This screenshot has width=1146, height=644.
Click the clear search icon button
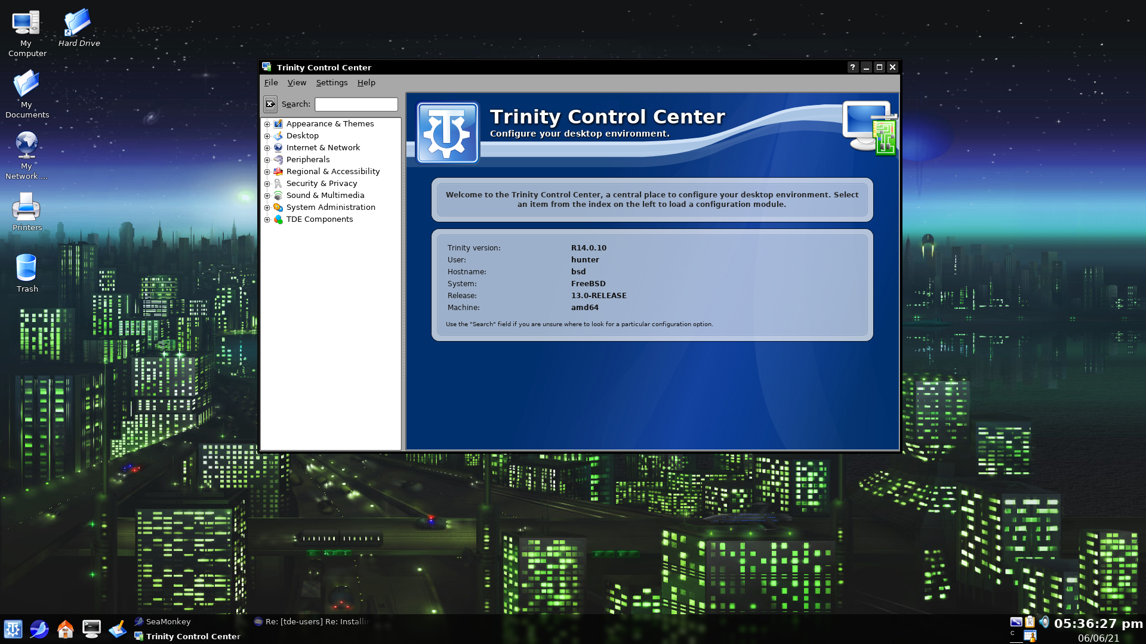click(270, 104)
